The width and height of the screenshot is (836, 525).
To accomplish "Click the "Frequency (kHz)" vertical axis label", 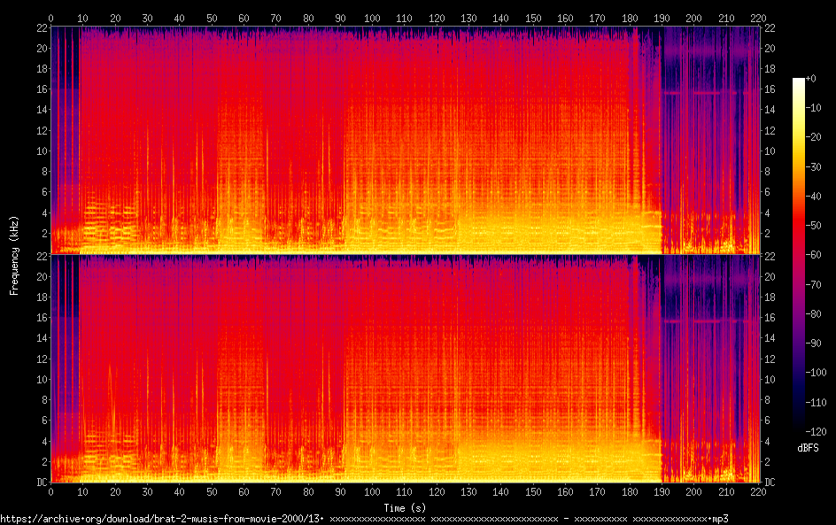I will tap(14, 255).
